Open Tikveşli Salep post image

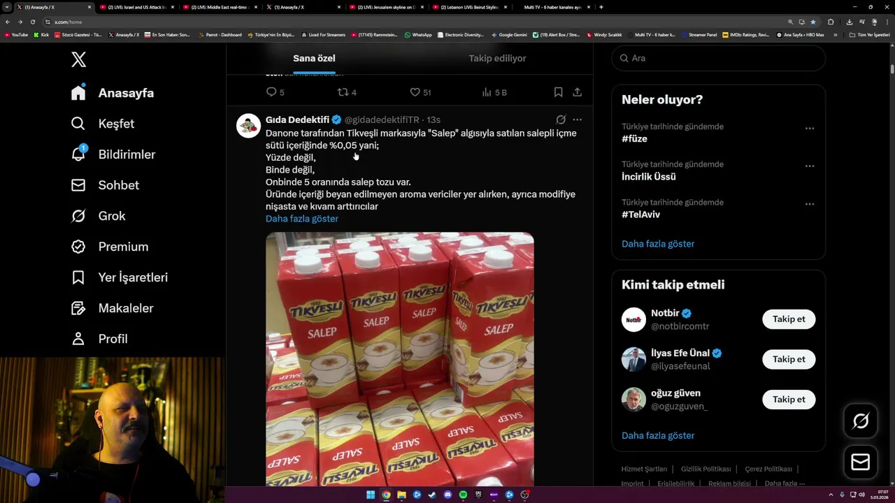tap(400, 359)
